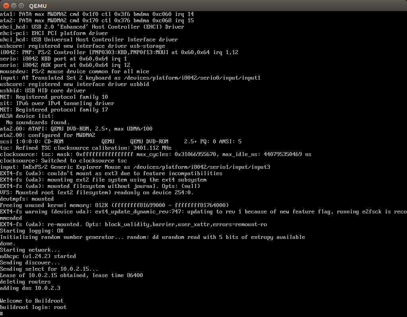Click the 'Initializing random number generator' line
This screenshot has width=407, height=317.
[x=152, y=237]
